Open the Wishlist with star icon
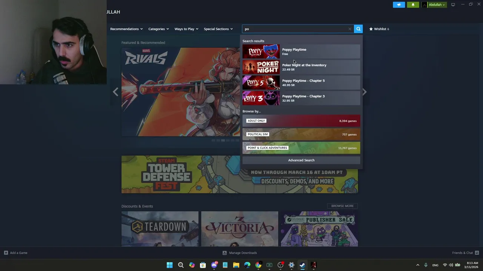This screenshot has height=271, width=483. (379, 29)
